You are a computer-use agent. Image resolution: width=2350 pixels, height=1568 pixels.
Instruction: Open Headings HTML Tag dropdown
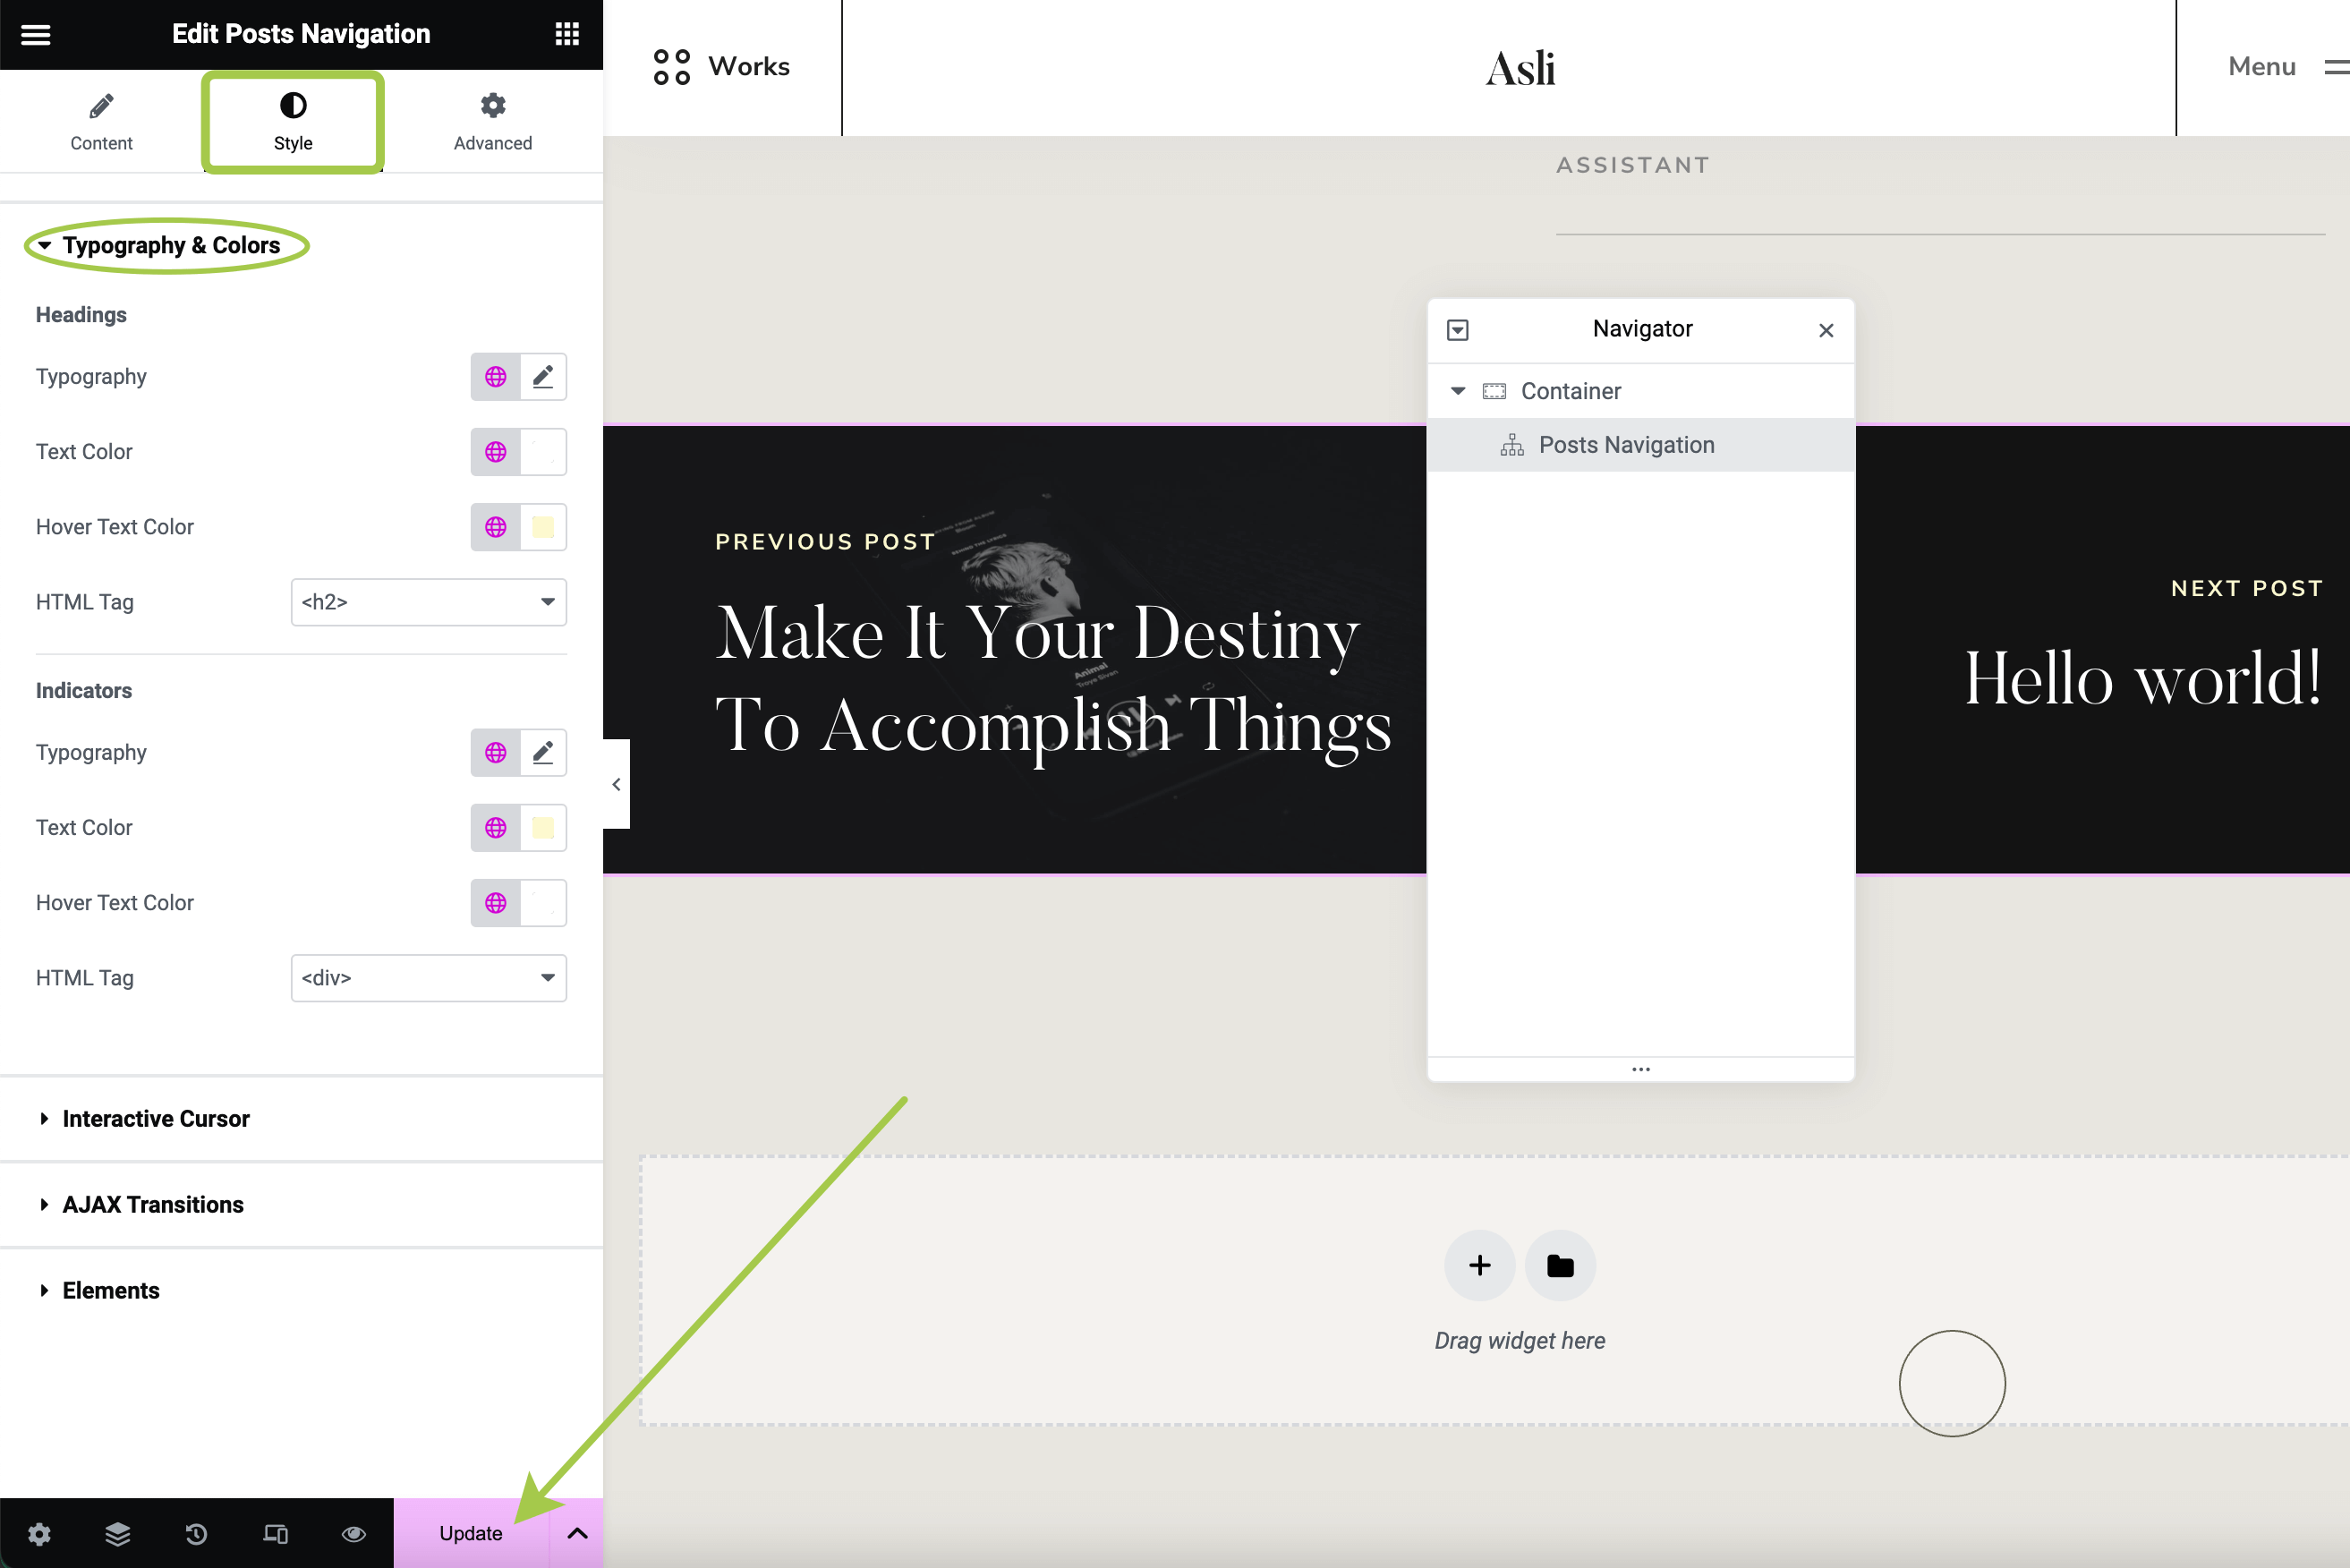(x=428, y=602)
